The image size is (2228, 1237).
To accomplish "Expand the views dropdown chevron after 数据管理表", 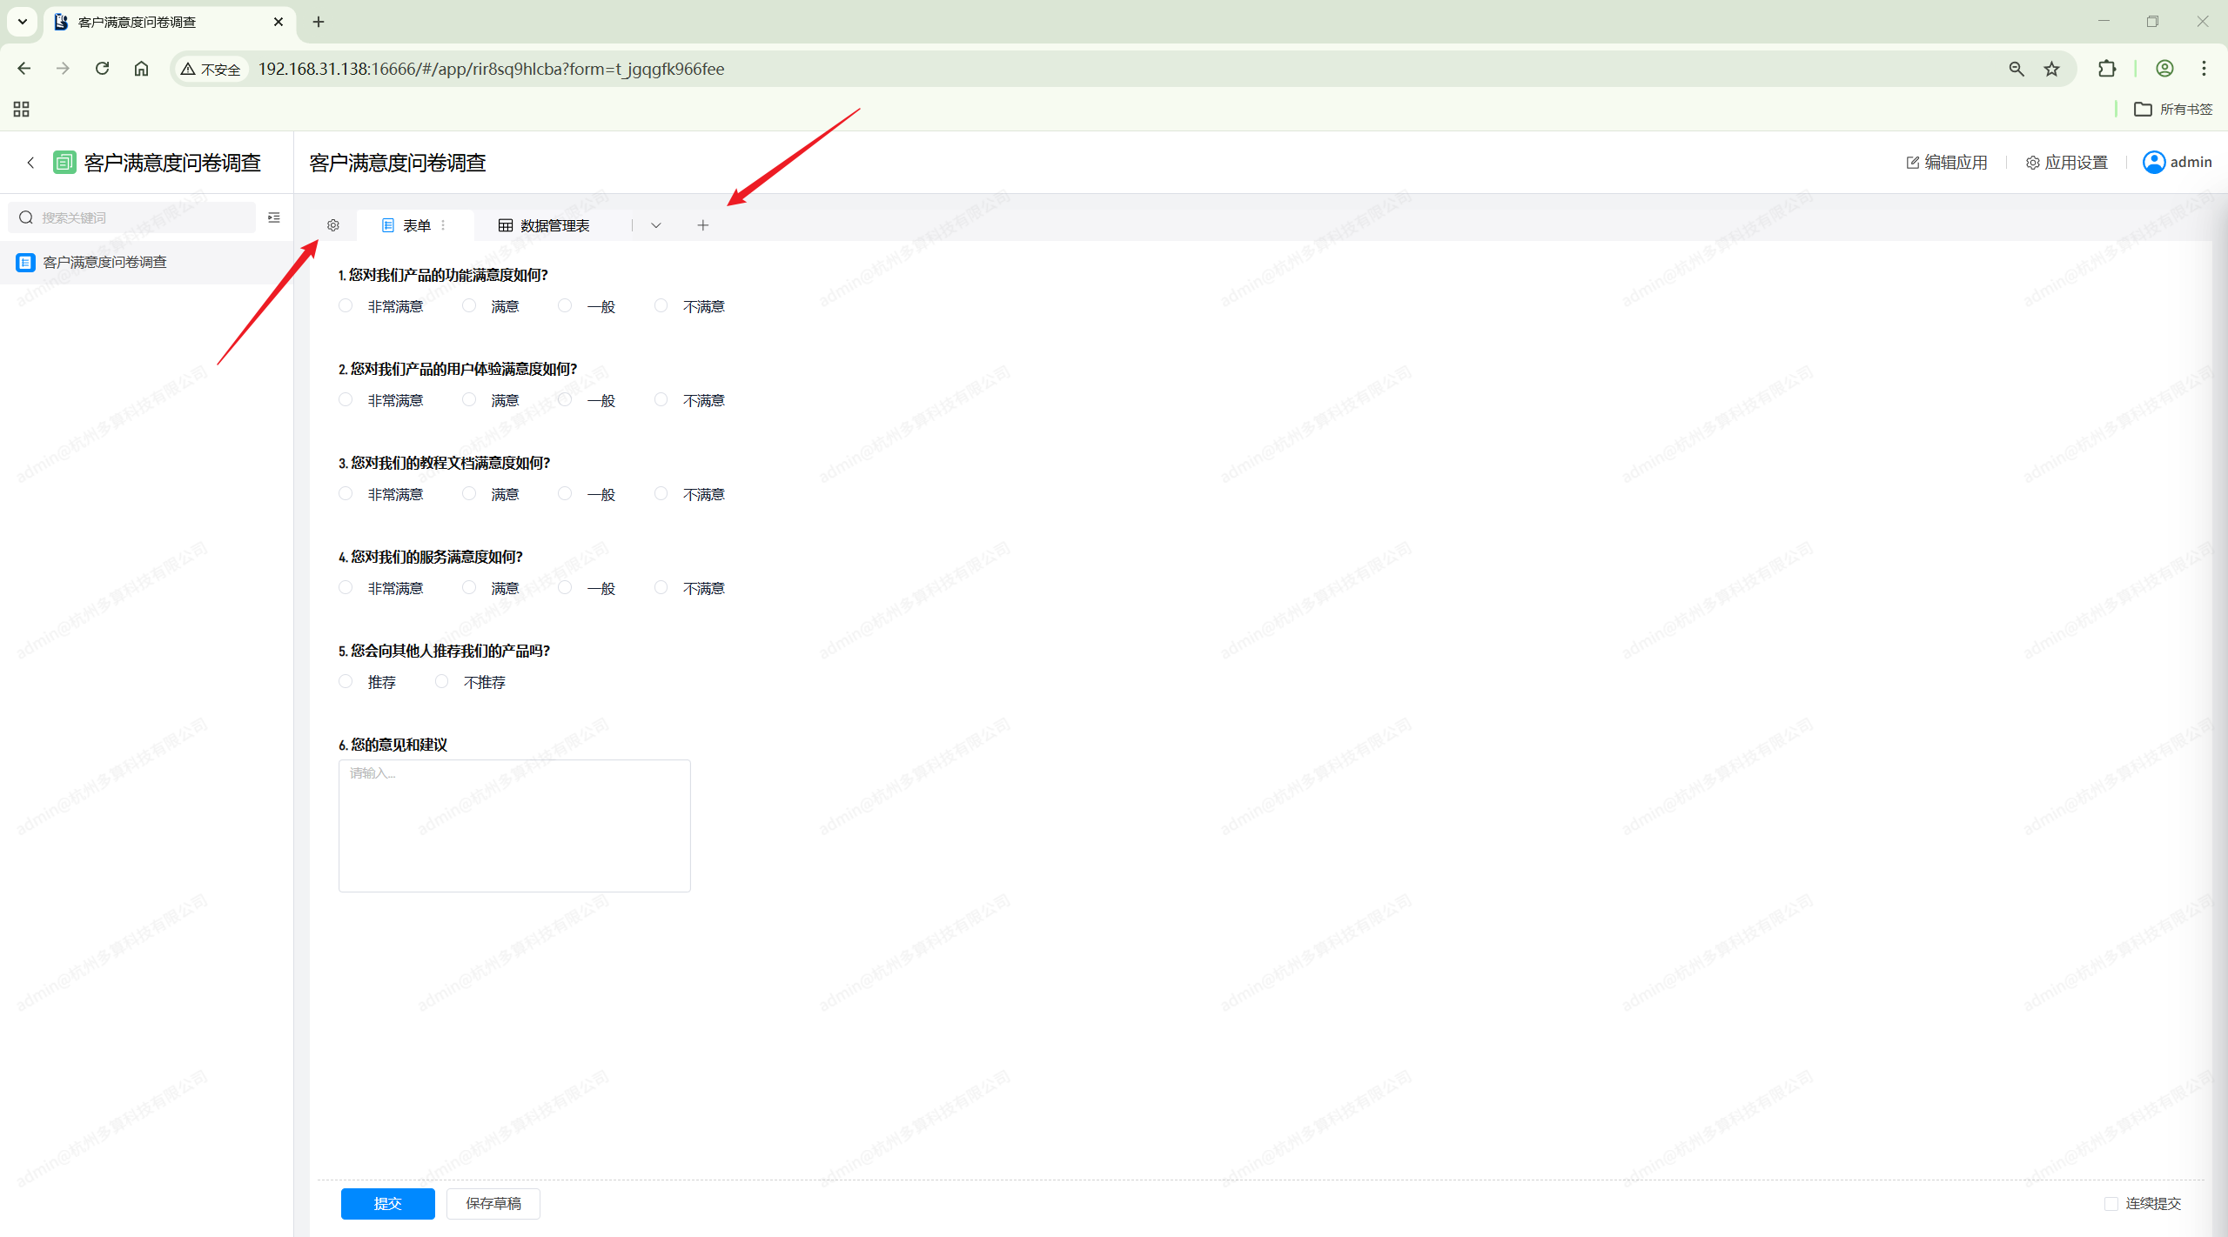I will tap(656, 225).
